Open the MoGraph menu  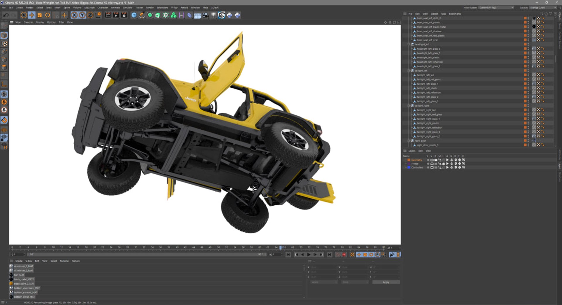point(89,8)
